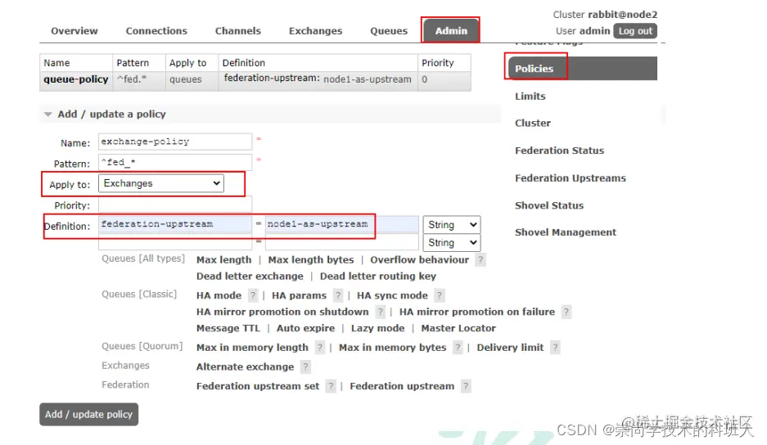The height and width of the screenshot is (445, 767).
Task: Focus the Definition key field federation-upstream
Action: pos(175,224)
